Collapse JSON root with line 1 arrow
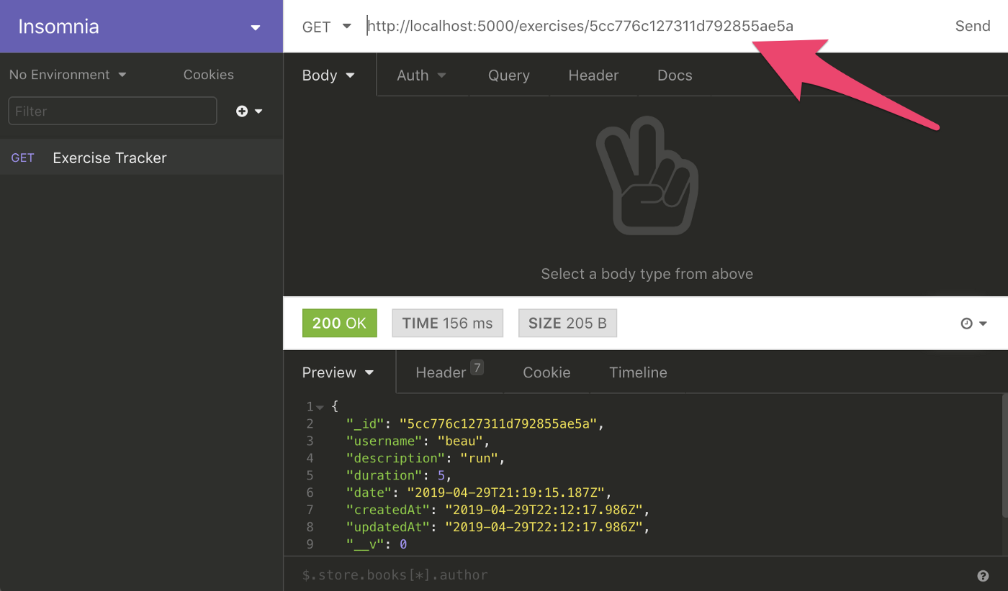 [320, 407]
